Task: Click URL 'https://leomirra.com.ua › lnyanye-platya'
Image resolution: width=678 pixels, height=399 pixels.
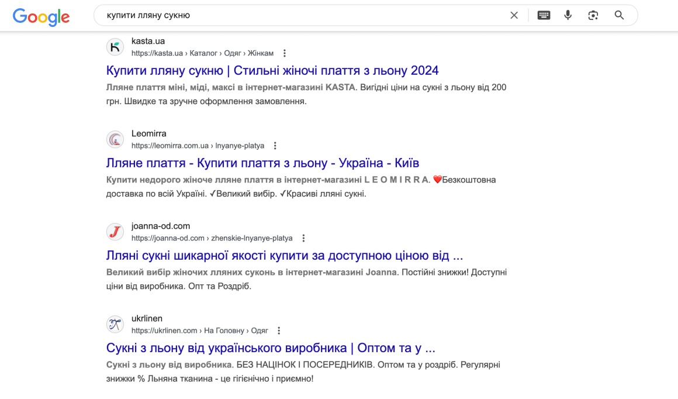Action: coord(198,146)
